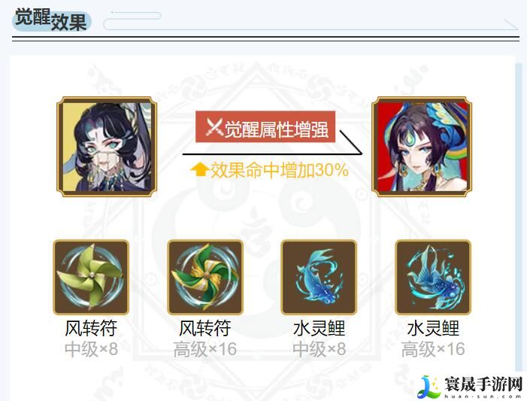Click the 效果命中增加30% text
527x401 pixels.
280,170
